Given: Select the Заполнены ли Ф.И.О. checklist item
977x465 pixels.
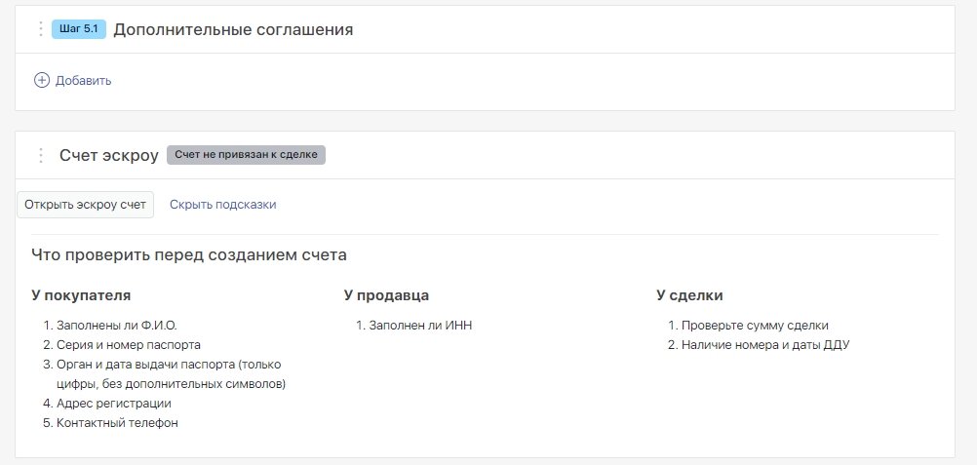Looking at the screenshot, I should (x=116, y=326).
